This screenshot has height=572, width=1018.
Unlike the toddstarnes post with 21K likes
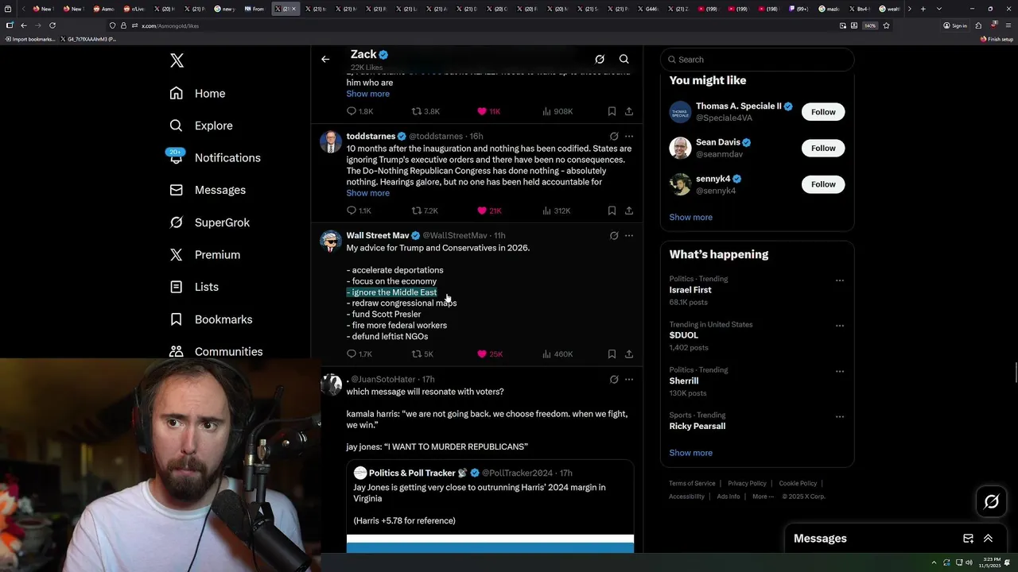pos(482,211)
